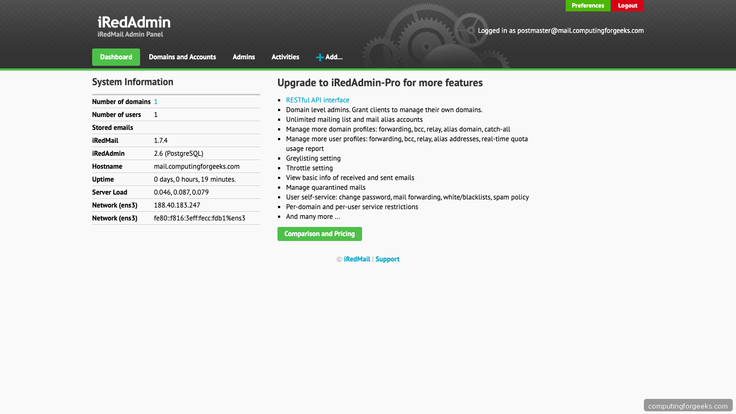Screen dimensions: 736x414
Task: Click the hostname mail.computingforgeeks.com value
Action: pos(197,166)
